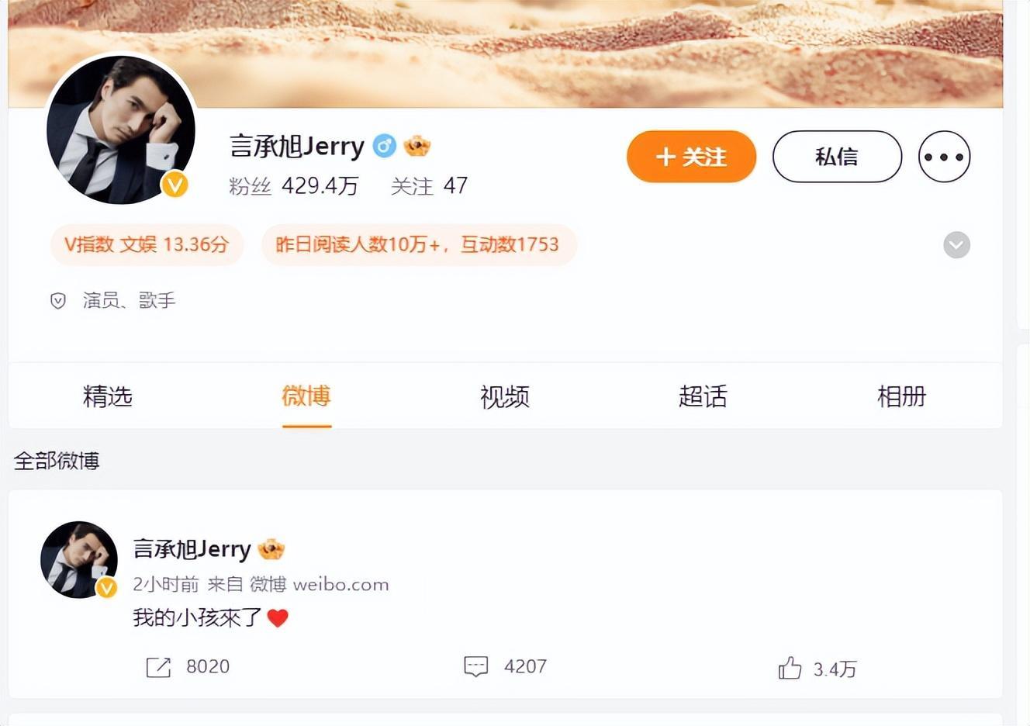Follow the user with 关注 button
Viewport: 1030px width, 726px height.
(x=691, y=157)
